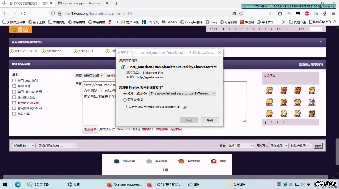This screenshot has width=339, height=189.
Task: Open the 全部主題 view dropdown
Action: (241, 146)
